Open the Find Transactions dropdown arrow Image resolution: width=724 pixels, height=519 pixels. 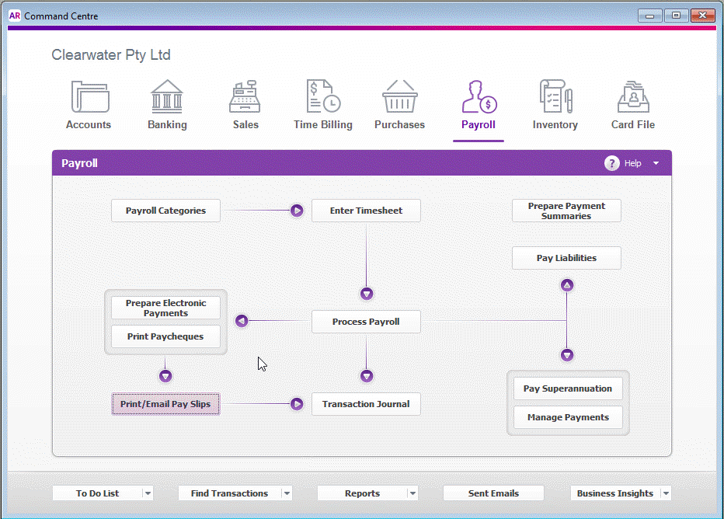click(x=287, y=493)
